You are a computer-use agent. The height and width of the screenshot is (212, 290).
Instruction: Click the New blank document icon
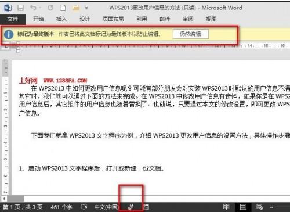pos(63,8)
